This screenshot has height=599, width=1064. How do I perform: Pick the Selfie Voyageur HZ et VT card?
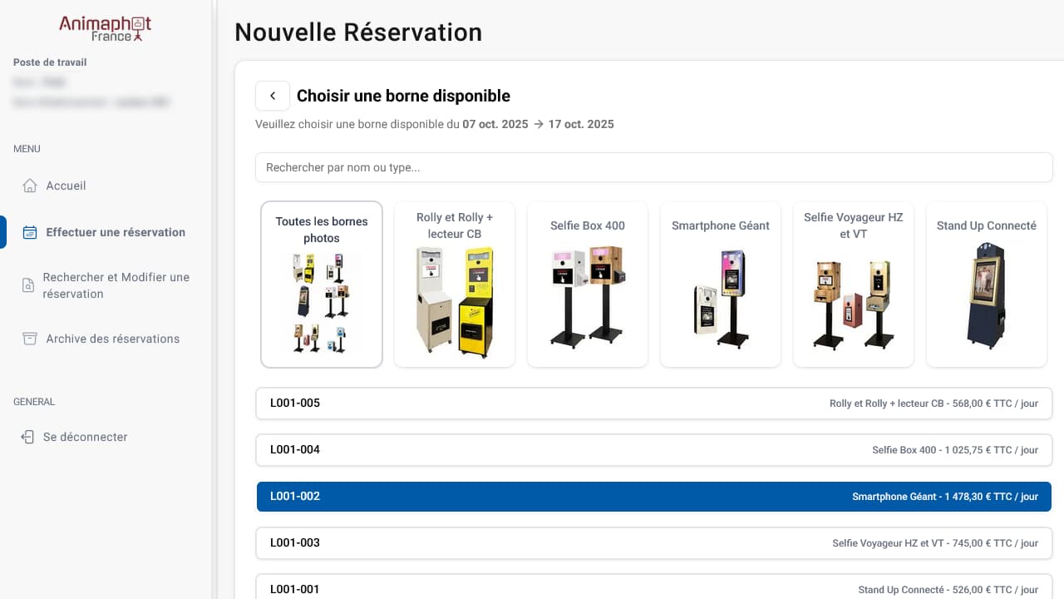point(854,284)
